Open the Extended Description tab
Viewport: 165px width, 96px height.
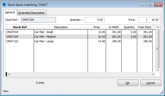(x=32, y=13)
